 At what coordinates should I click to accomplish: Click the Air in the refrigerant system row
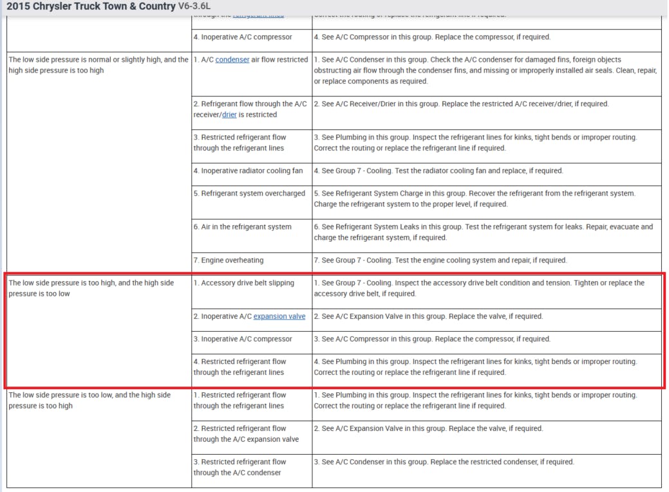[x=243, y=226]
